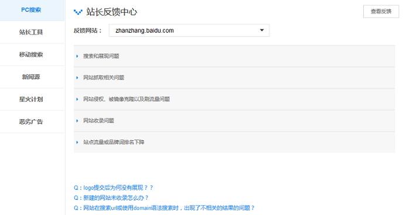Image resolution: width=406 pixels, height=215 pixels.
Task: Click the triangle arrow beside 网站抓取相关问题
Action: pyautogui.click(x=77, y=78)
